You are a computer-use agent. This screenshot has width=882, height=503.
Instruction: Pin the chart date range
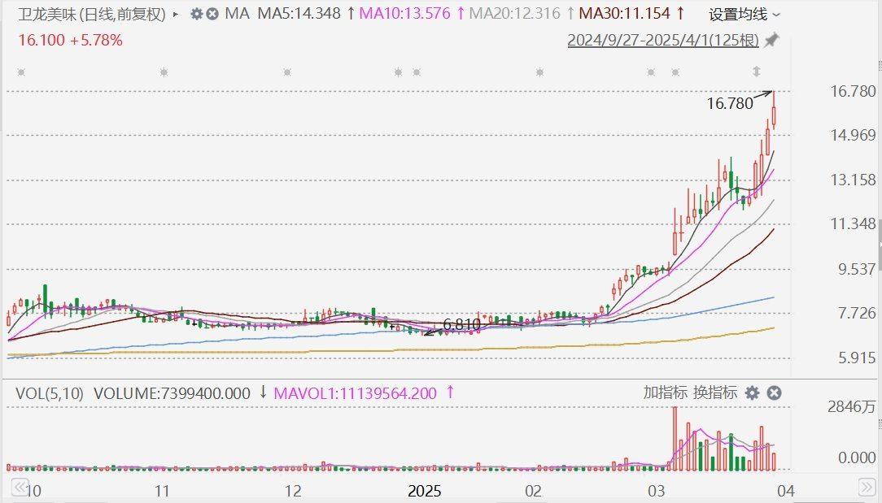(771, 40)
